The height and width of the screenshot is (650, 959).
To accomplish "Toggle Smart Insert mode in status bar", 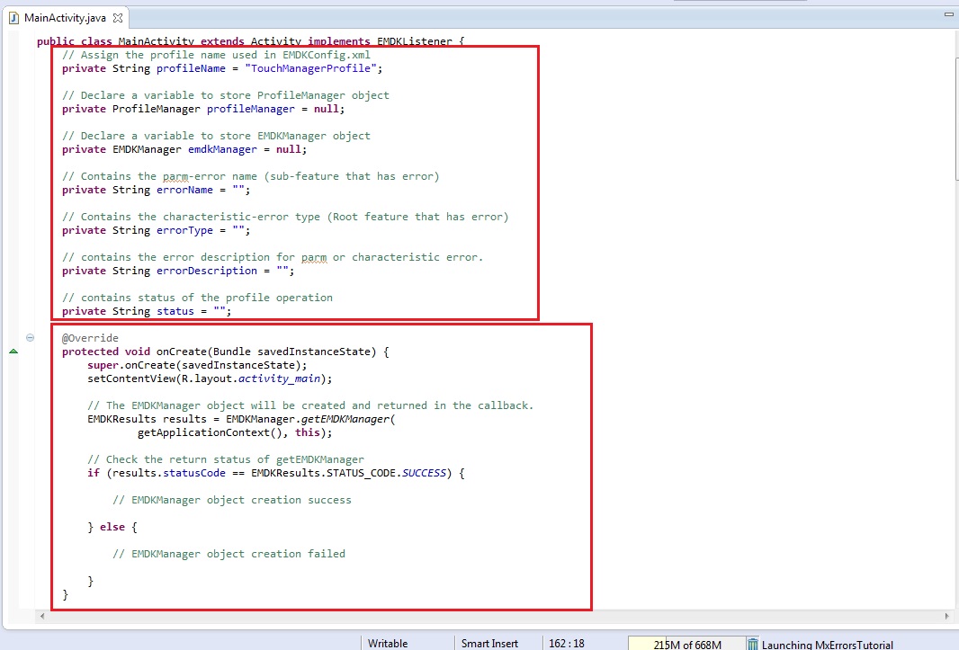I will [x=488, y=644].
